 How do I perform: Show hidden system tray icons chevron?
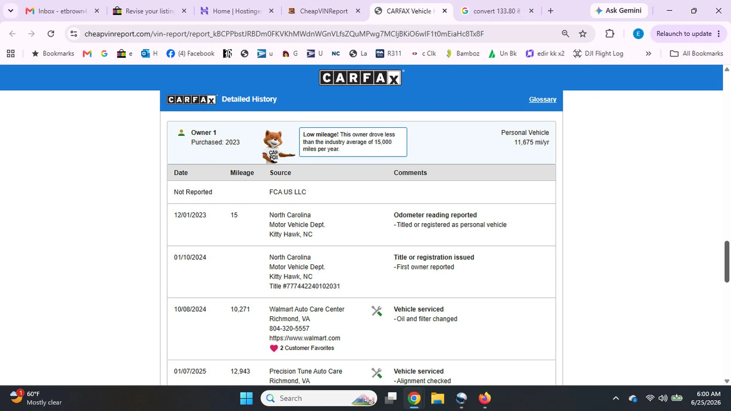616,398
